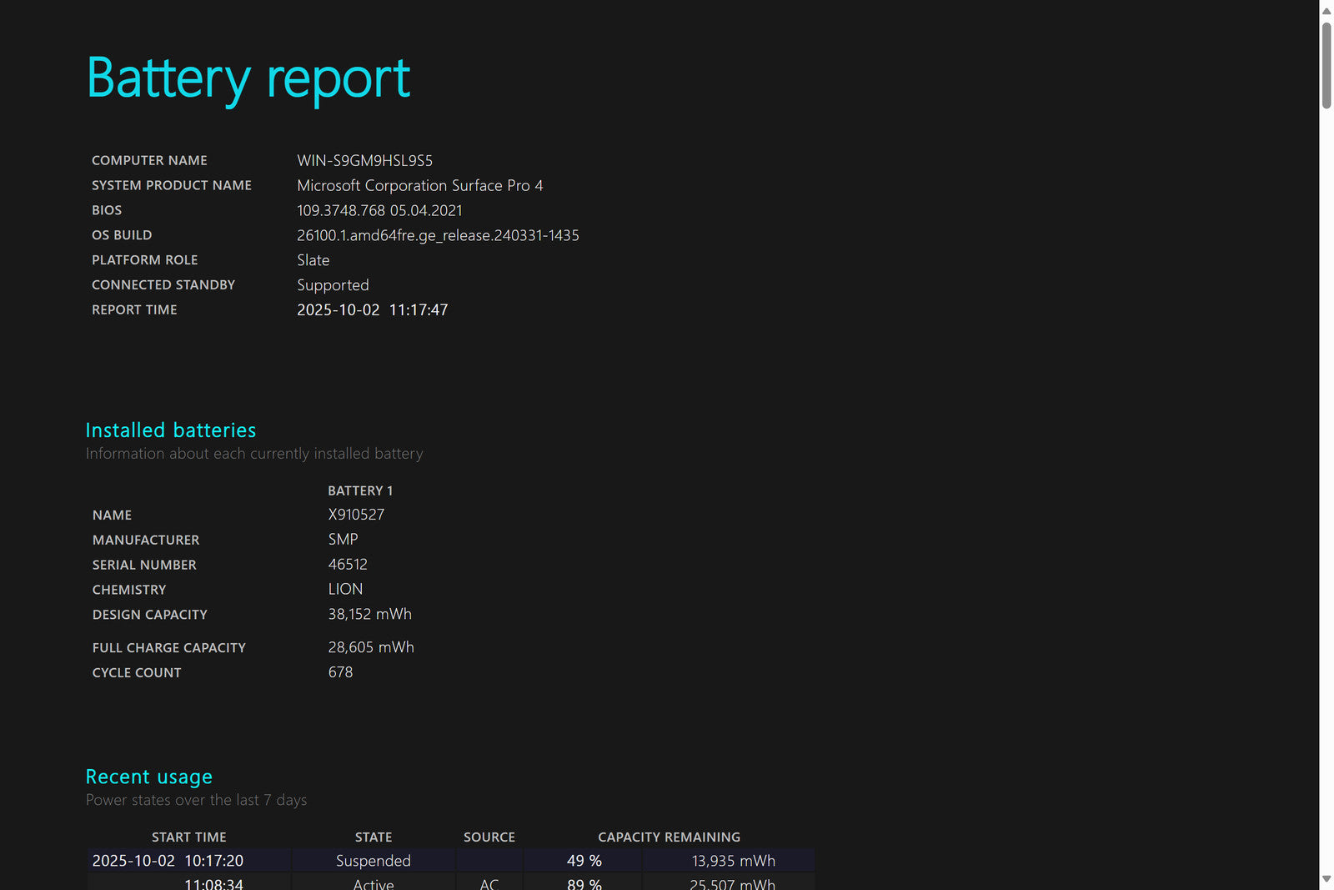
Task: Click the cycle count value 678
Action: click(x=340, y=672)
